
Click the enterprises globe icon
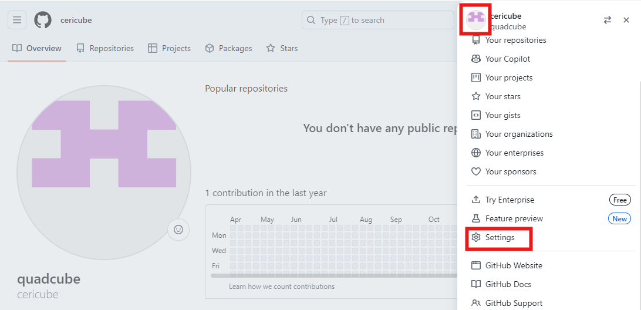[475, 153]
